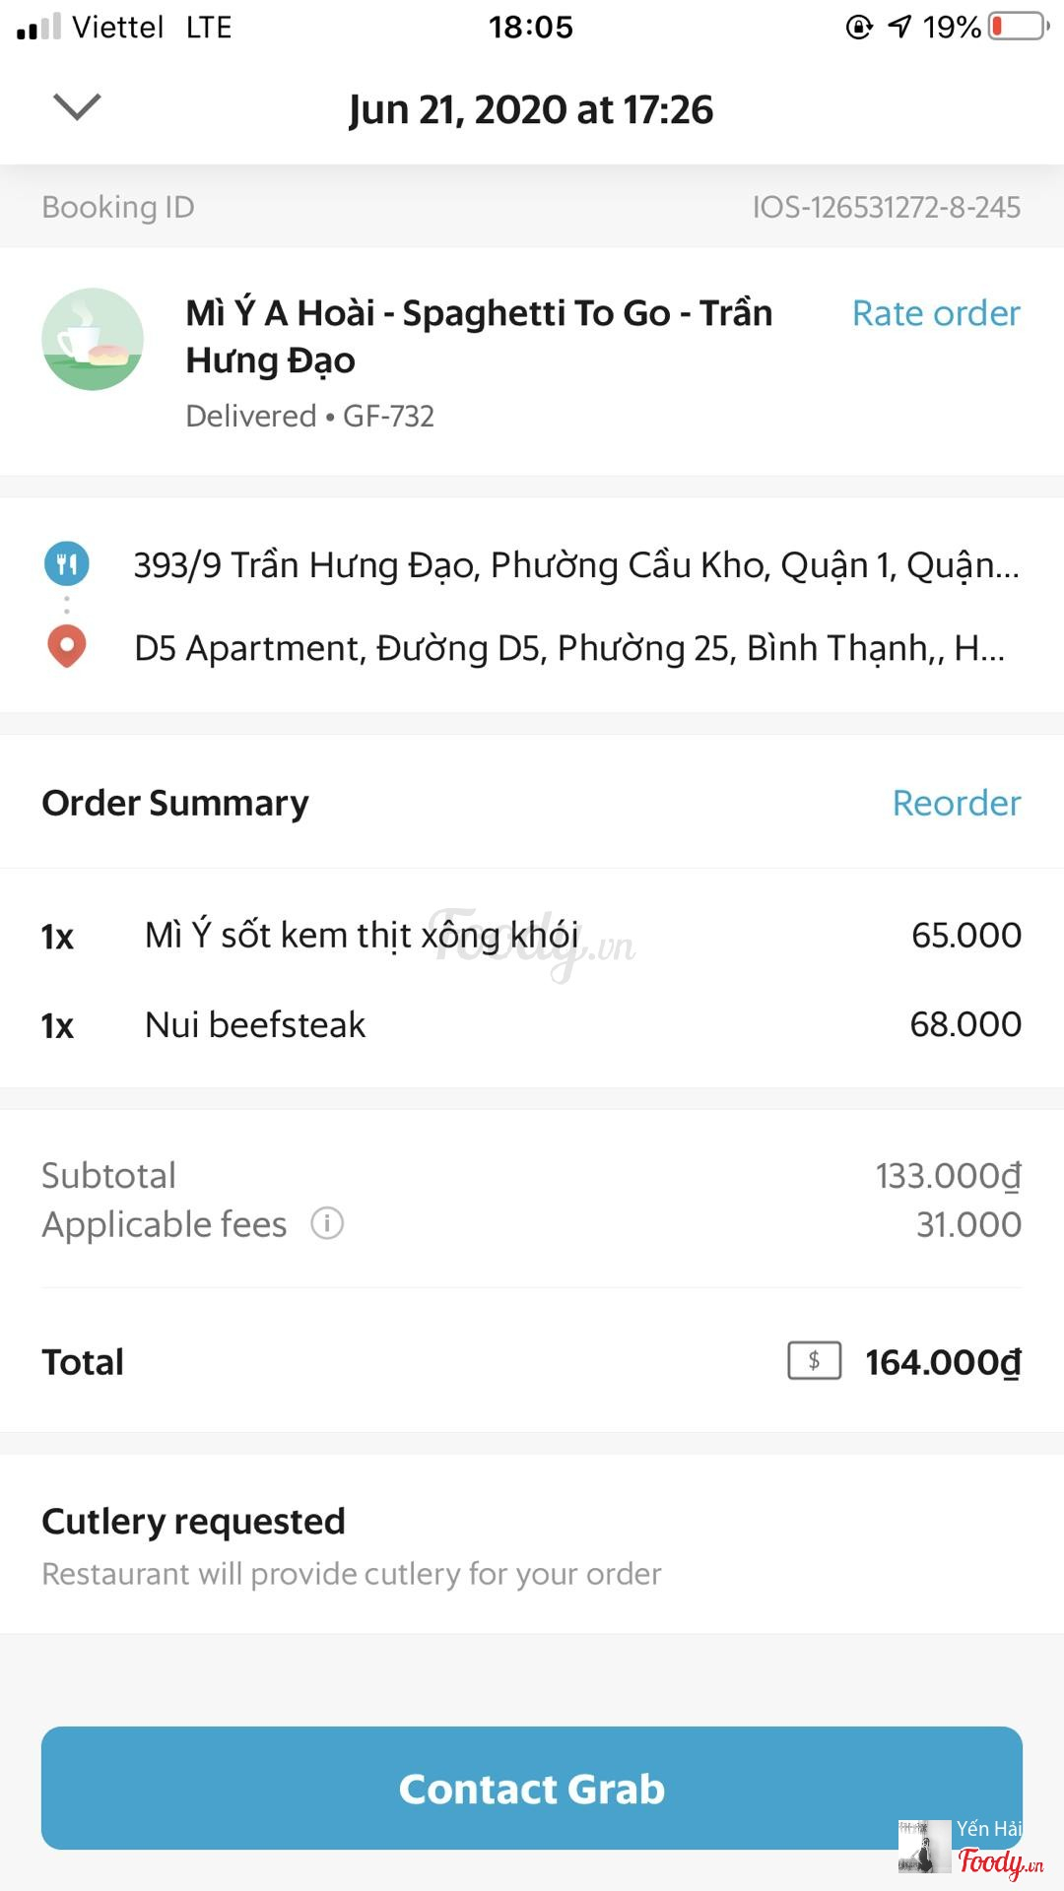Tap the cellular signal bars icon

tap(39, 28)
